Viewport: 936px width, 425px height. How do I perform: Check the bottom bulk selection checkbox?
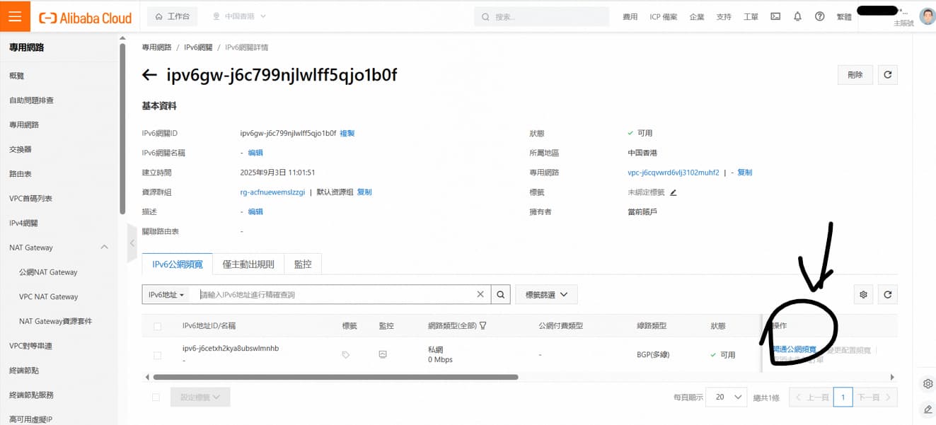click(x=156, y=397)
